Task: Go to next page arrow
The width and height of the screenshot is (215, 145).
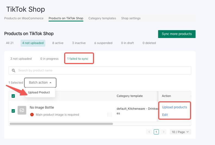Action: (x=163, y=132)
